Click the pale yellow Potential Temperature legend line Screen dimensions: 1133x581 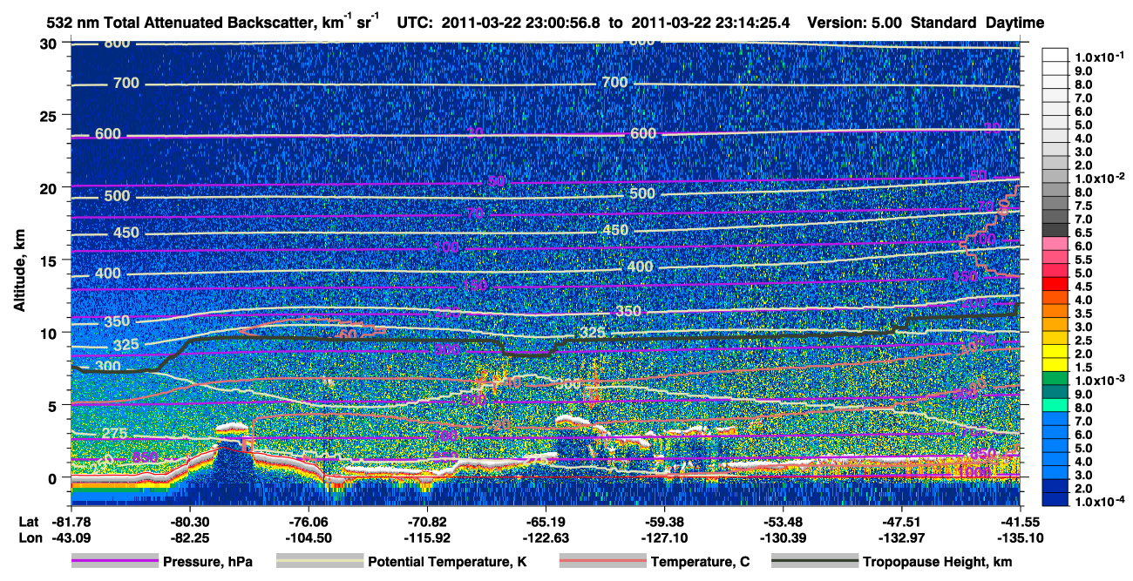(x=319, y=562)
